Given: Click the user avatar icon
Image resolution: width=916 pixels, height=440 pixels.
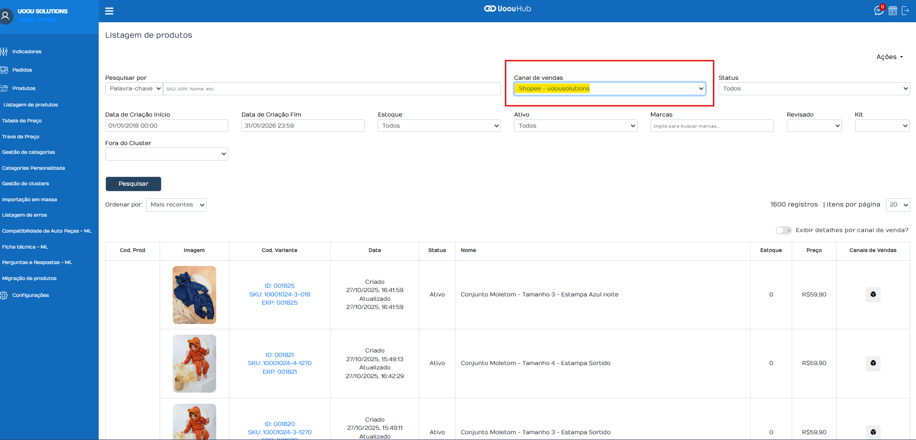Looking at the screenshot, I should click(6, 16).
